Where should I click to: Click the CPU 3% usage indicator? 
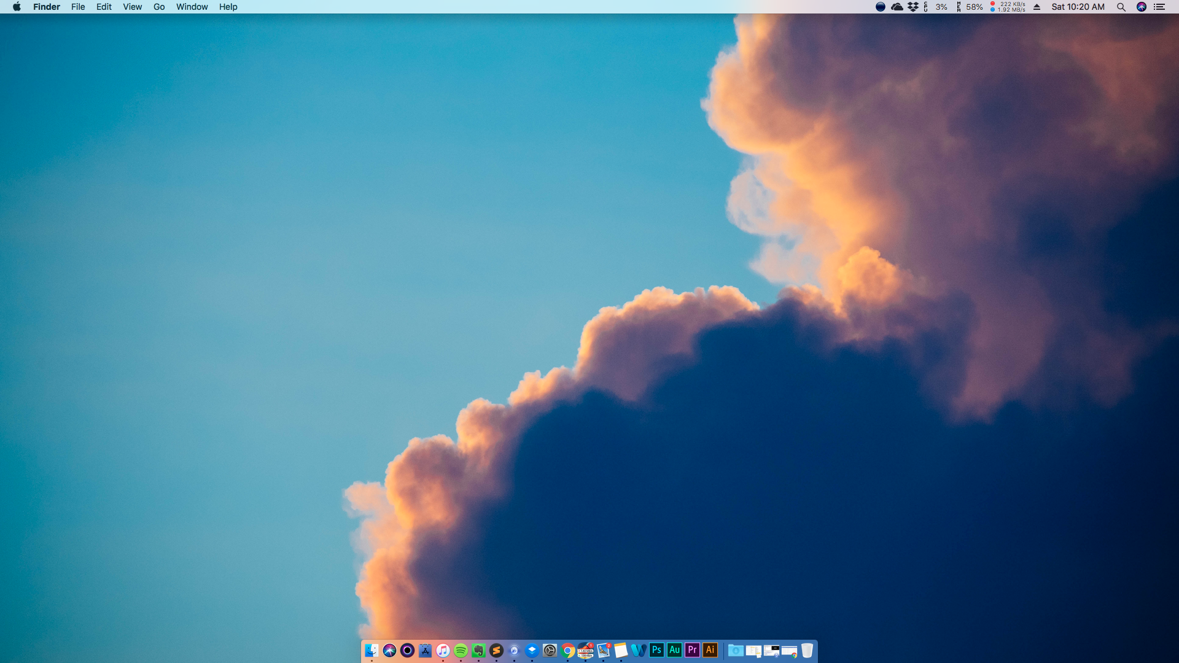click(x=935, y=7)
